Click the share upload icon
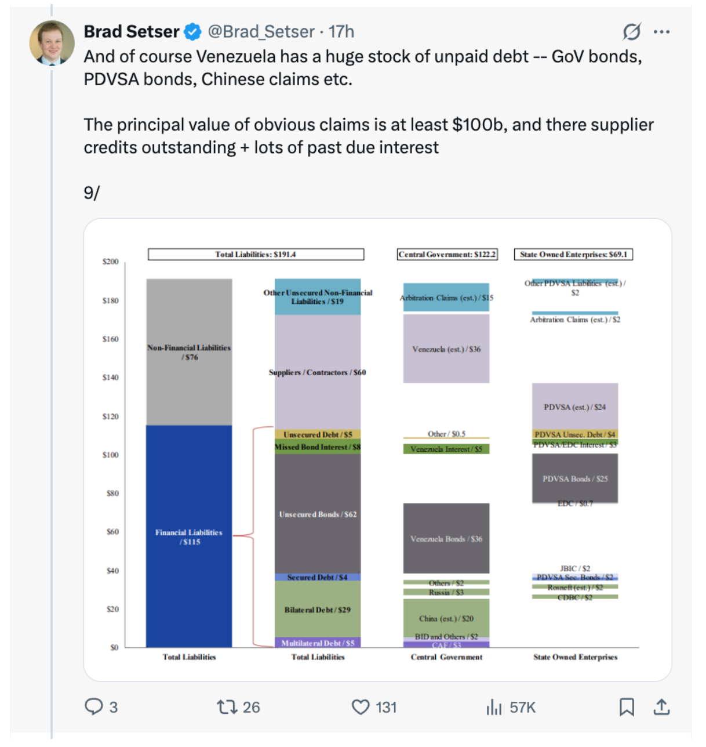Screen dimensions: 706x747 point(661,707)
